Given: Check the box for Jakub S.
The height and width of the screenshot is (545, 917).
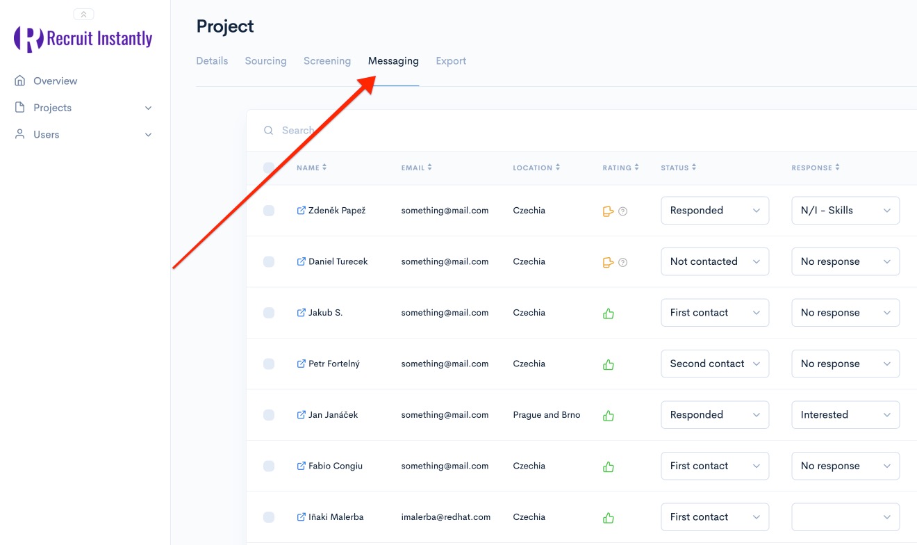Looking at the screenshot, I should click(269, 313).
